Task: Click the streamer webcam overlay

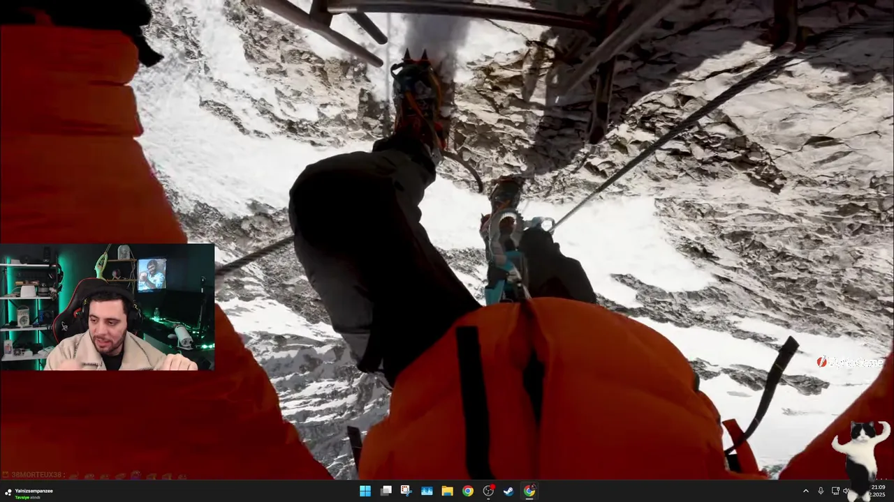Action: click(x=108, y=307)
